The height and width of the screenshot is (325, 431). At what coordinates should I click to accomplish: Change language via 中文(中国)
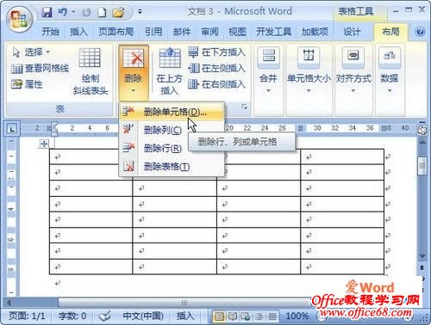tap(143, 316)
